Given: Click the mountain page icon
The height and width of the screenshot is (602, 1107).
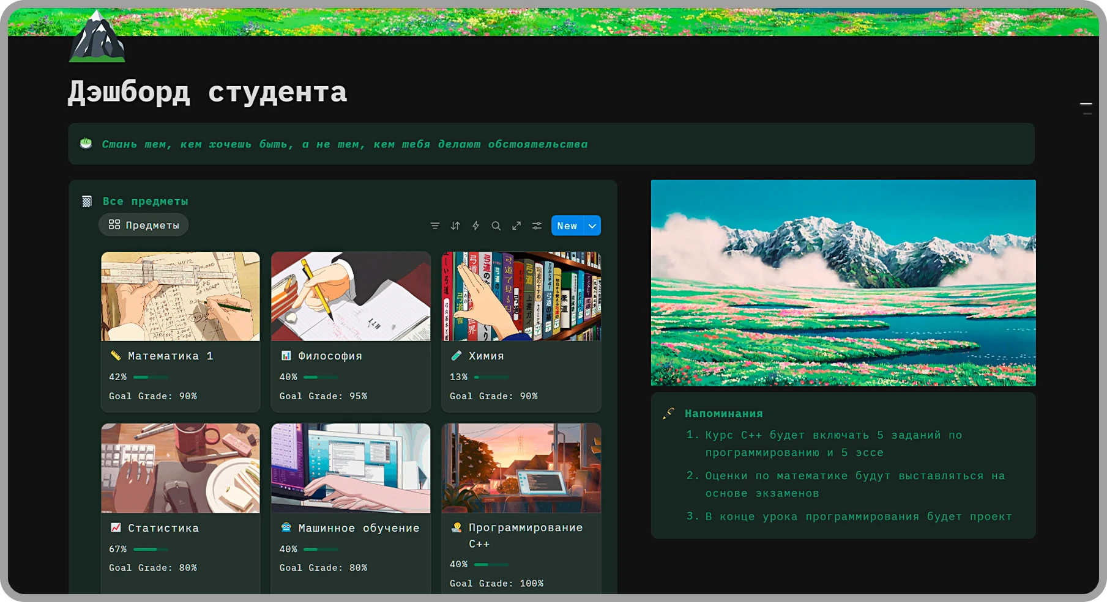Looking at the screenshot, I should (x=97, y=38).
